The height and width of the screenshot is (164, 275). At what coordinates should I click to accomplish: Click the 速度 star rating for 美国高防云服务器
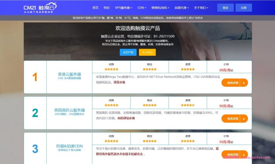[188, 105]
